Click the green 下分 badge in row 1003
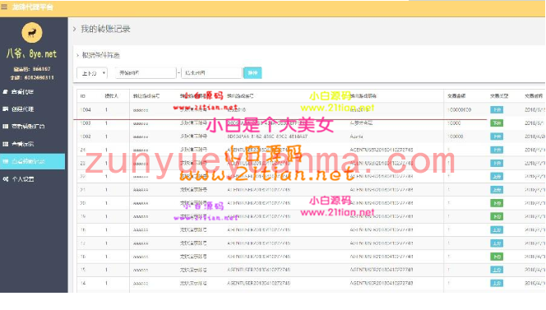The image size is (546, 310). [x=497, y=123]
